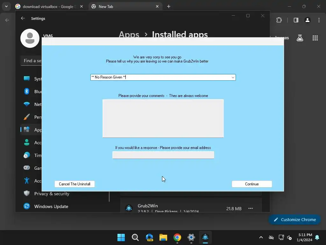
Task: Open Windows Update in Settings
Action: 51,206
